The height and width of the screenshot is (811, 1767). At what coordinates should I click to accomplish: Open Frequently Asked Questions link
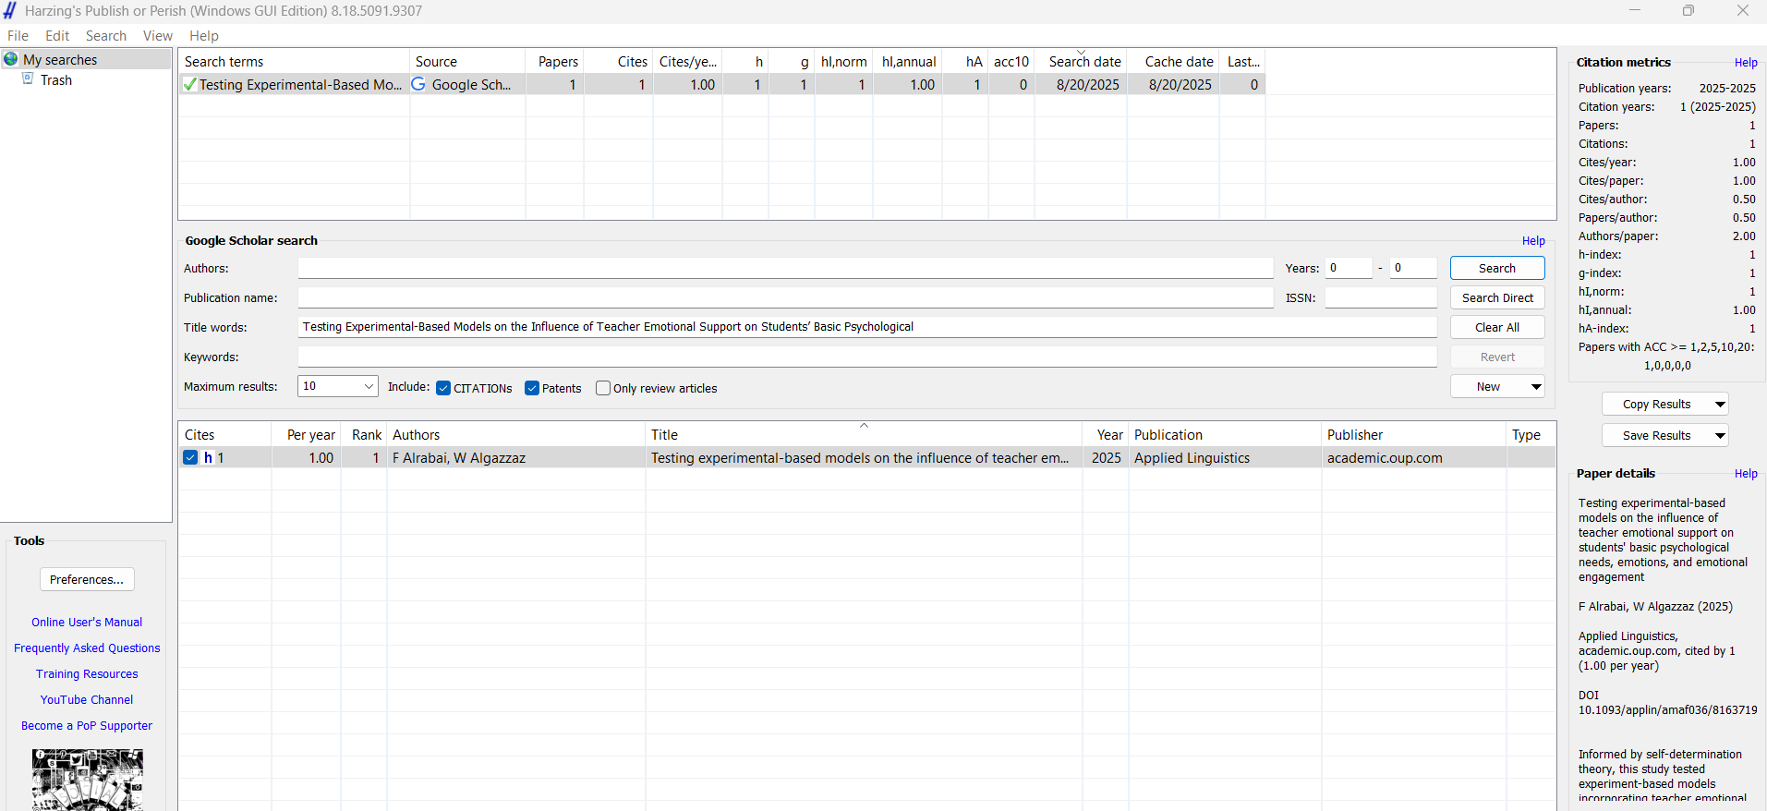tap(87, 648)
